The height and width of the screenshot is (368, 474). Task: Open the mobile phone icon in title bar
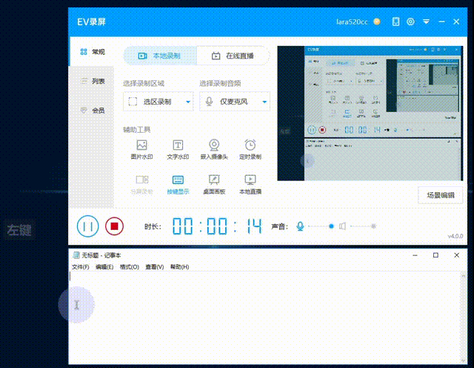(395, 22)
